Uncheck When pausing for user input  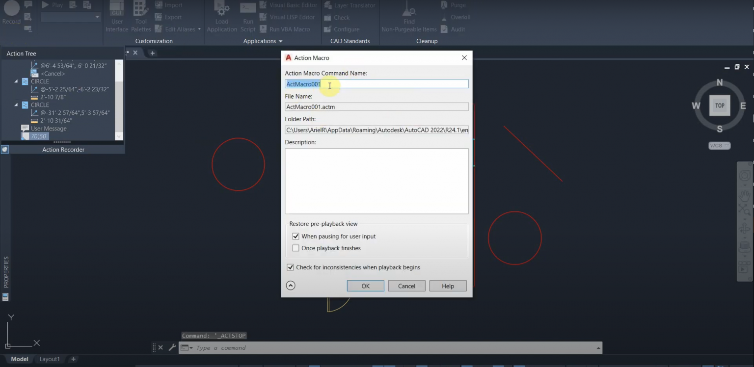point(296,236)
